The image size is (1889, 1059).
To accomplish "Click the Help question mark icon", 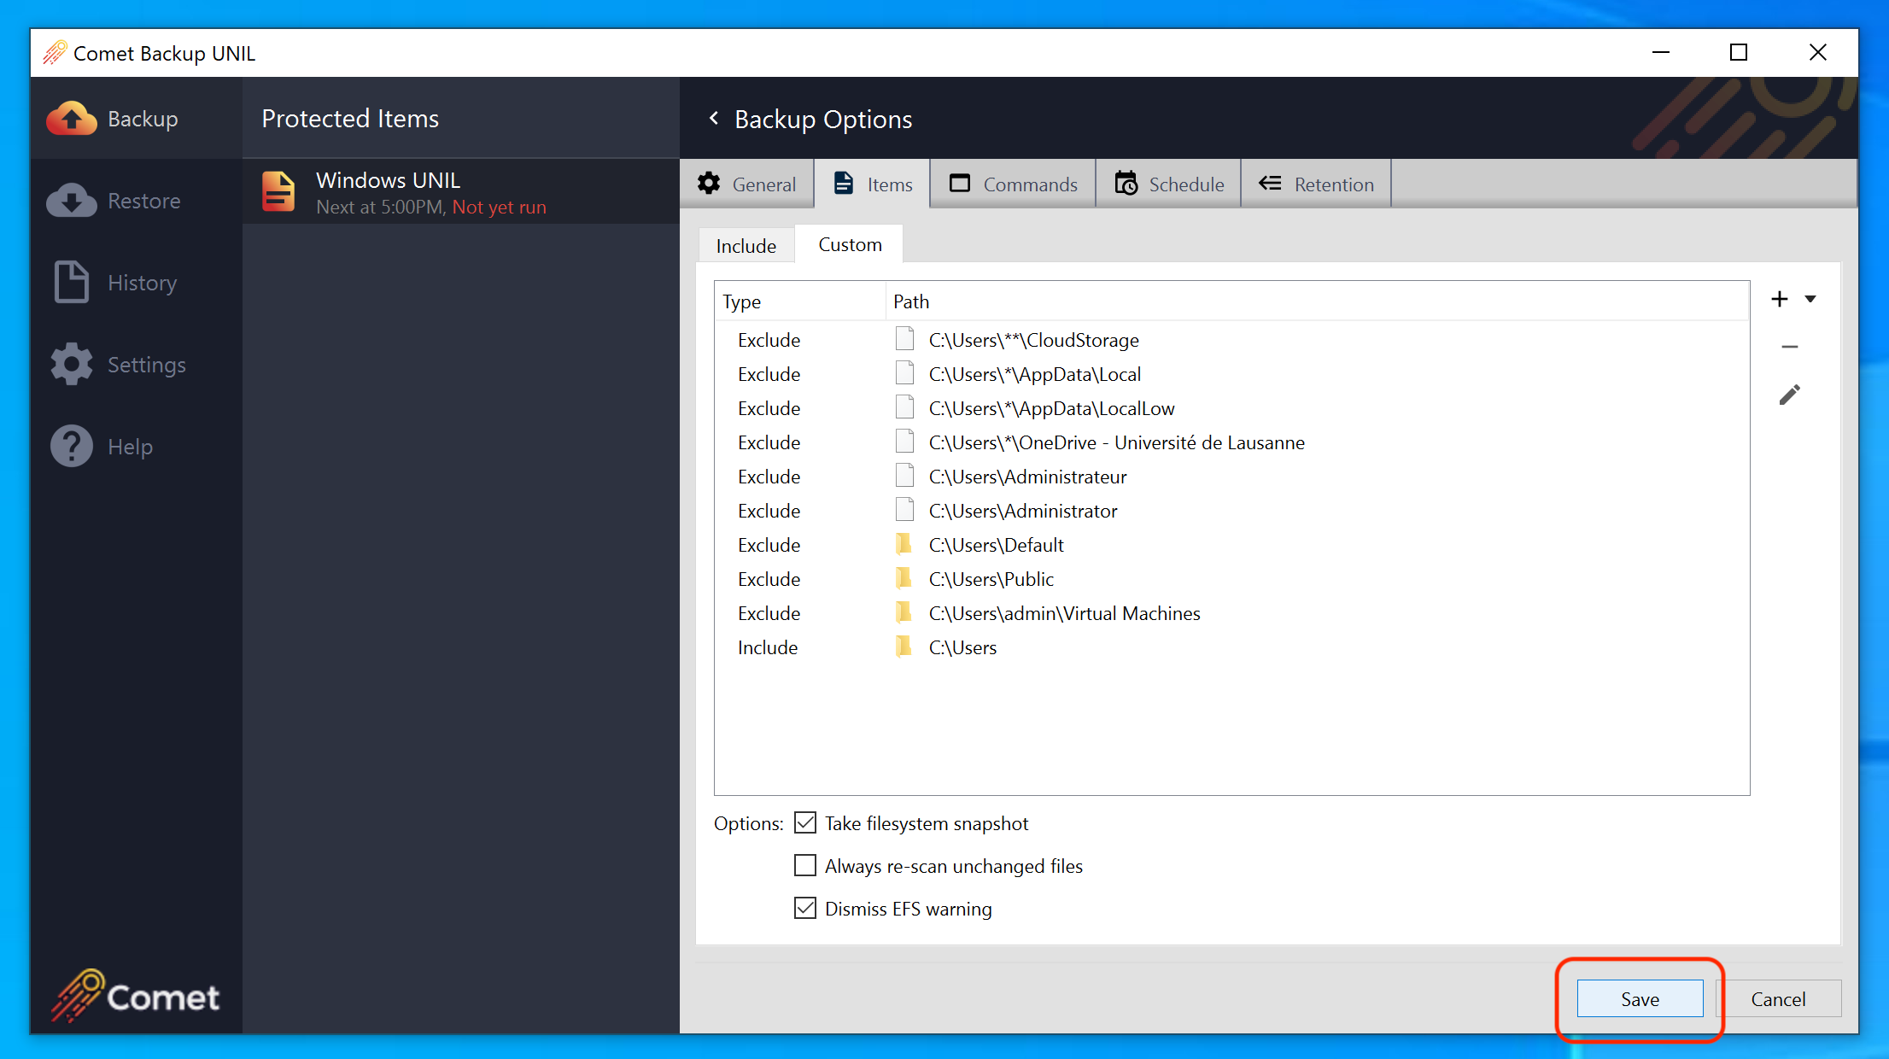I will [72, 446].
